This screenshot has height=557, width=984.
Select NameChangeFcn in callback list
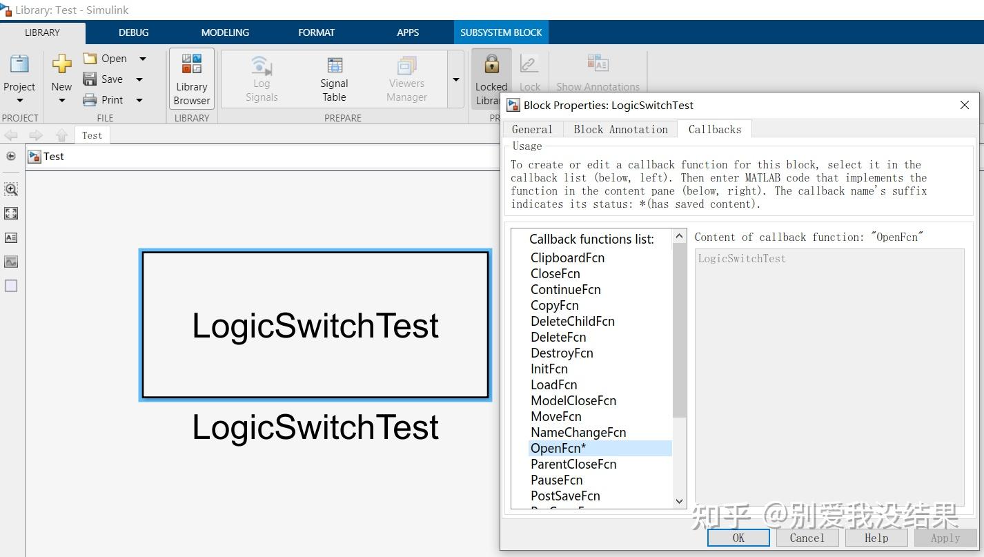click(578, 432)
